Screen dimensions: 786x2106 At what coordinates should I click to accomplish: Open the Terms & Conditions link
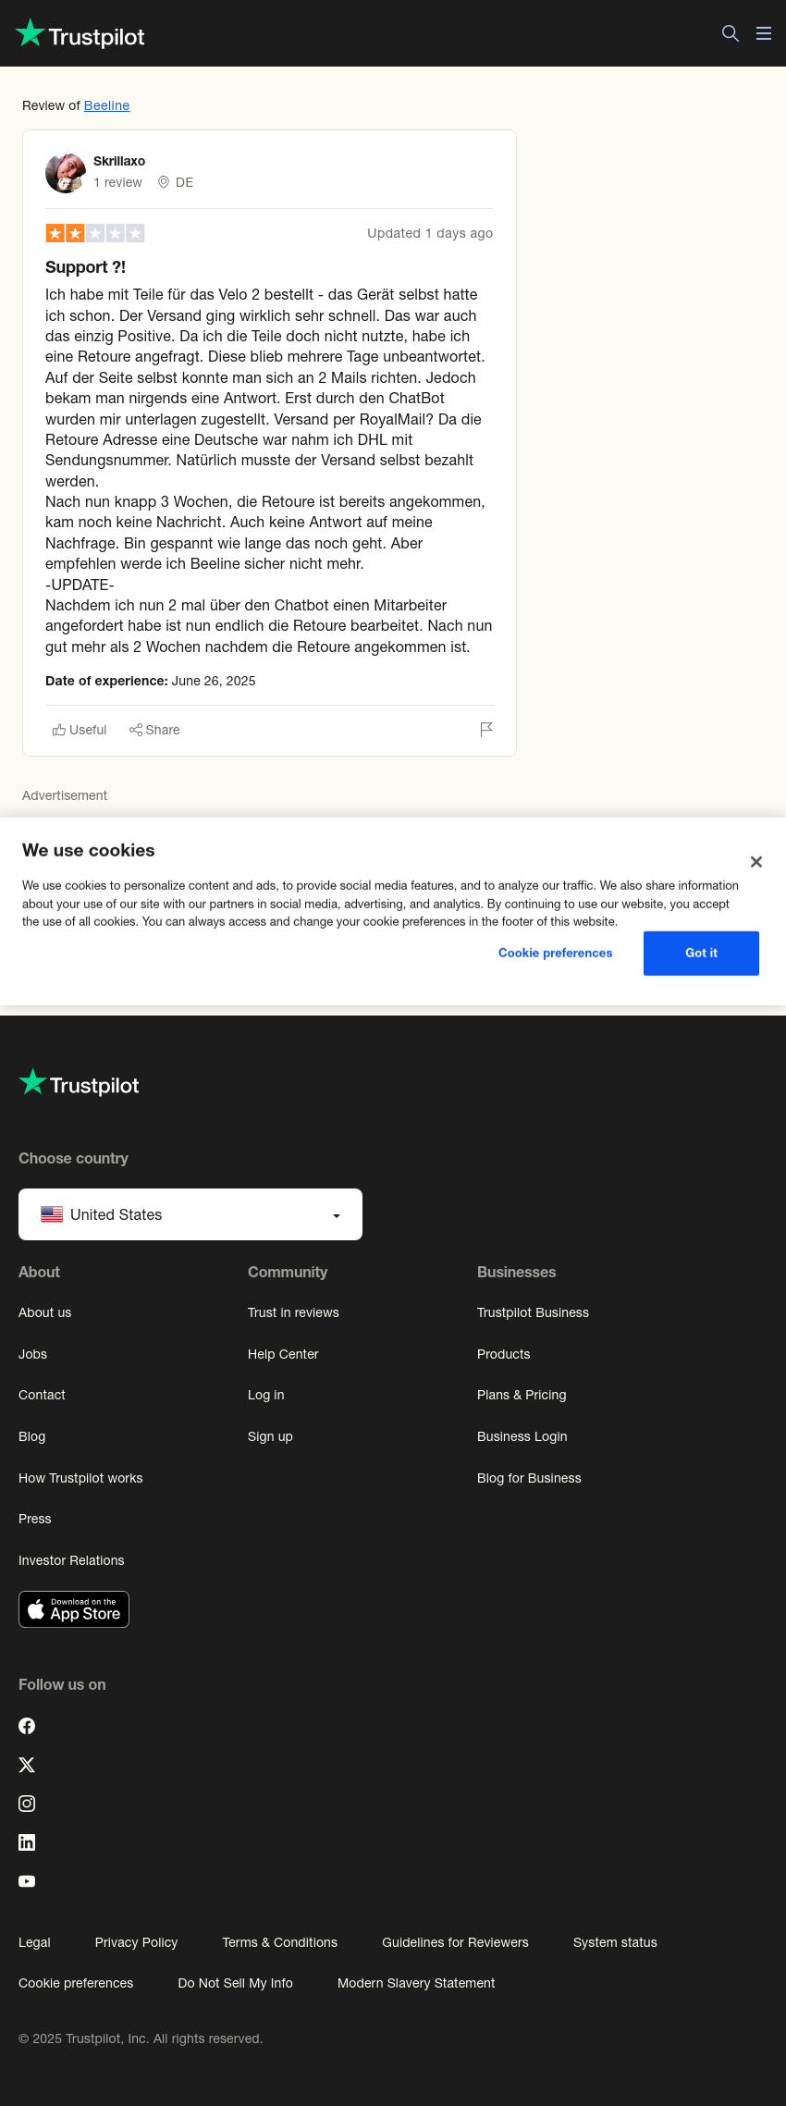[x=279, y=1942]
